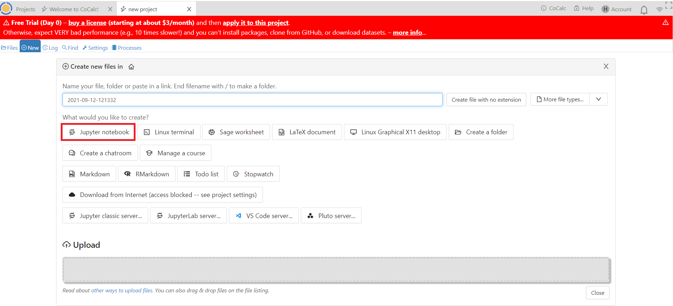
Task: Close the new project tab
Action: (x=189, y=9)
